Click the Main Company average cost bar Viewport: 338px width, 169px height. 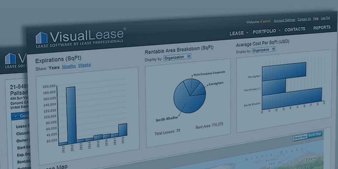point(274,86)
